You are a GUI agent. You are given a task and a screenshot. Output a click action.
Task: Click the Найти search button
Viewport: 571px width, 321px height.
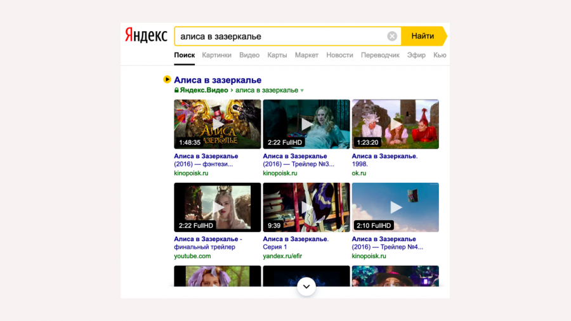(x=424, y=36)
